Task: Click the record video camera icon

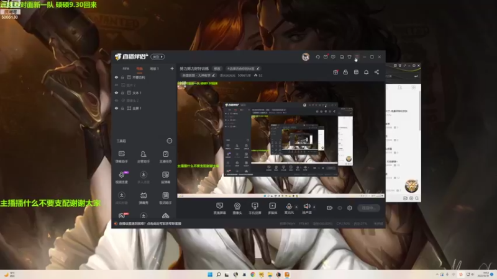Action: click(x=329, y=208)
